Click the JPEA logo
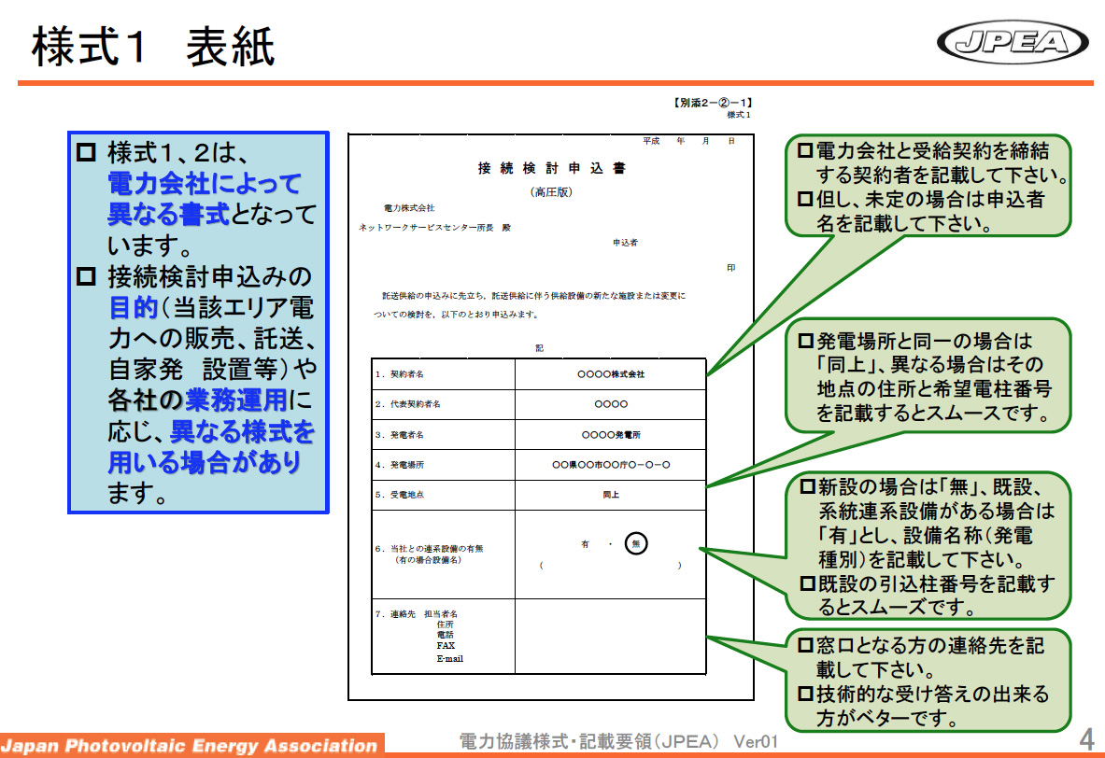 tap(1012, 42)
